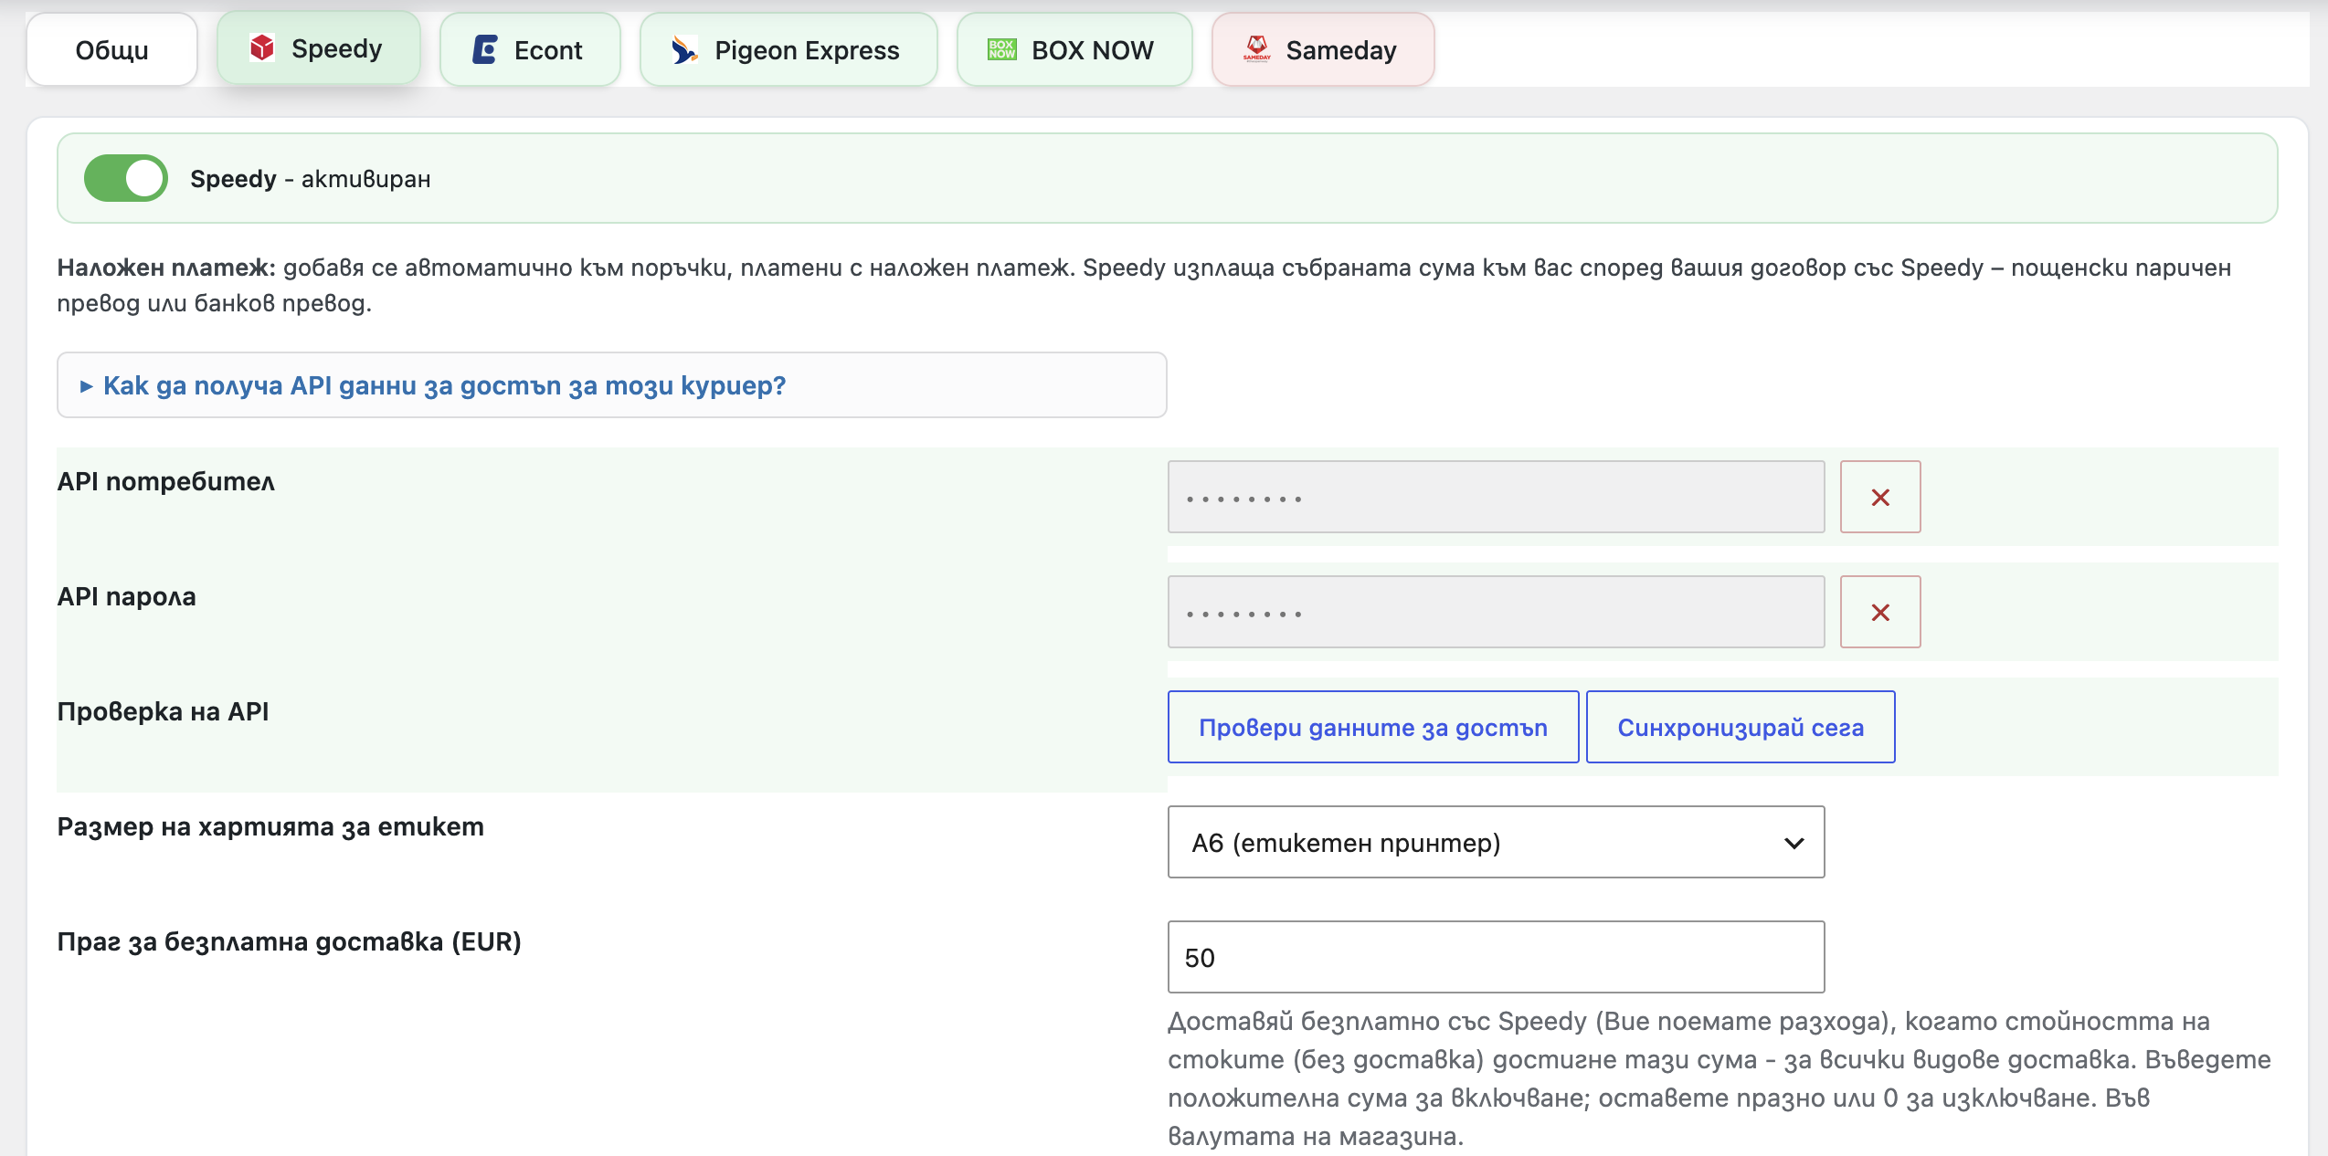Open the Общи settings tab
This screenshot has height=1156, width=2328.
pyautogui.click(x=111, y=50)
